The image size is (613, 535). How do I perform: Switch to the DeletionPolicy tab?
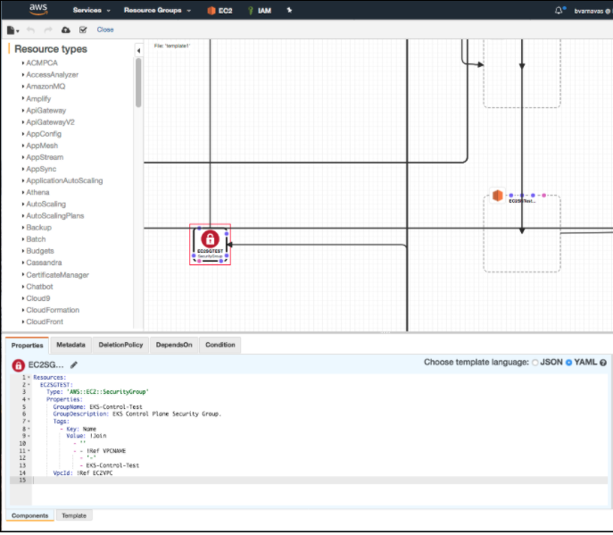point(120,345)
